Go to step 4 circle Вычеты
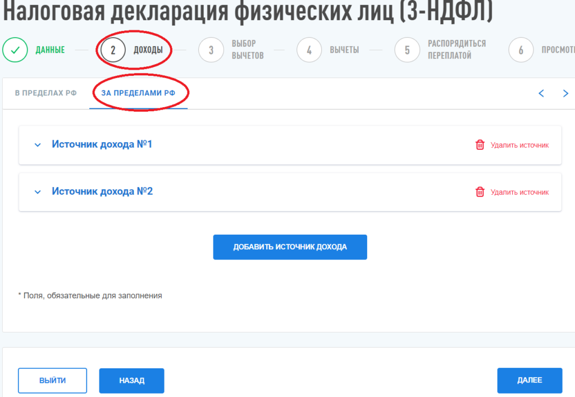Screen dimensions: 575x397 pos(309,50)
